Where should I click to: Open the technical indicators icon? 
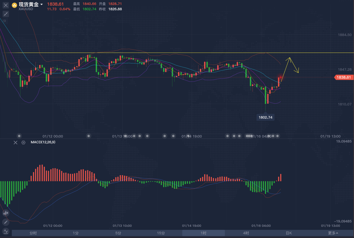[x=6, y=231]
